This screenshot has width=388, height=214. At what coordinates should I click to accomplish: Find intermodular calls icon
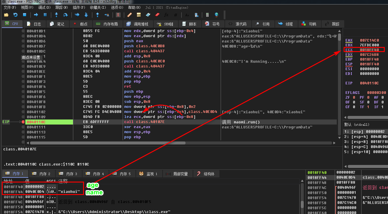pos(196,15)
